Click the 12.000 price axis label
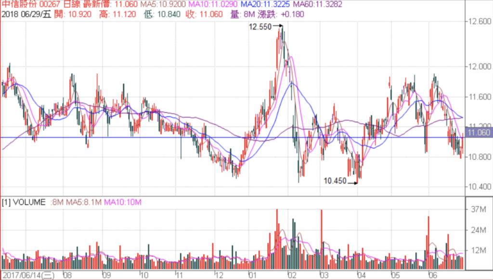The image size is (493, 280). tap(480, 66)
